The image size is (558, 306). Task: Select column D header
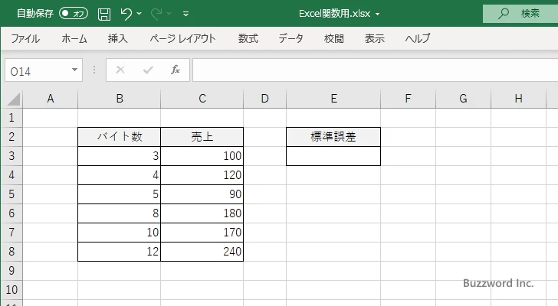point(264,99)
